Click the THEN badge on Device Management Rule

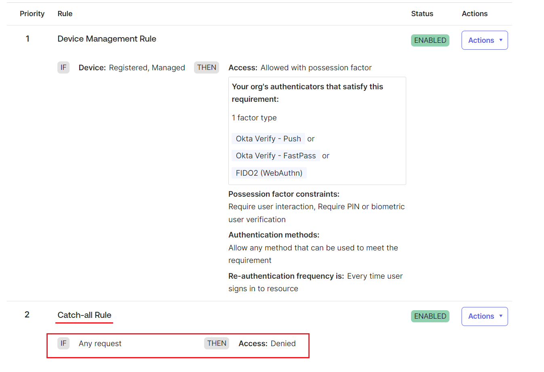pos(207,67)
